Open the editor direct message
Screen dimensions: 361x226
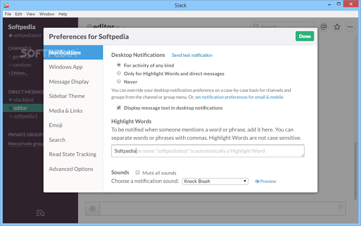coord(23,108)
